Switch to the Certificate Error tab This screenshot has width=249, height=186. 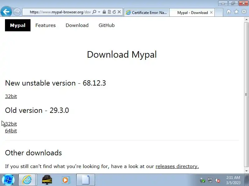coord(147,12)
